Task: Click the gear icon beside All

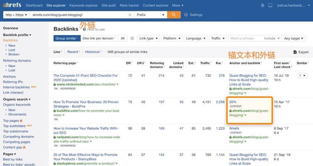Action: click(x=132, y=38)
